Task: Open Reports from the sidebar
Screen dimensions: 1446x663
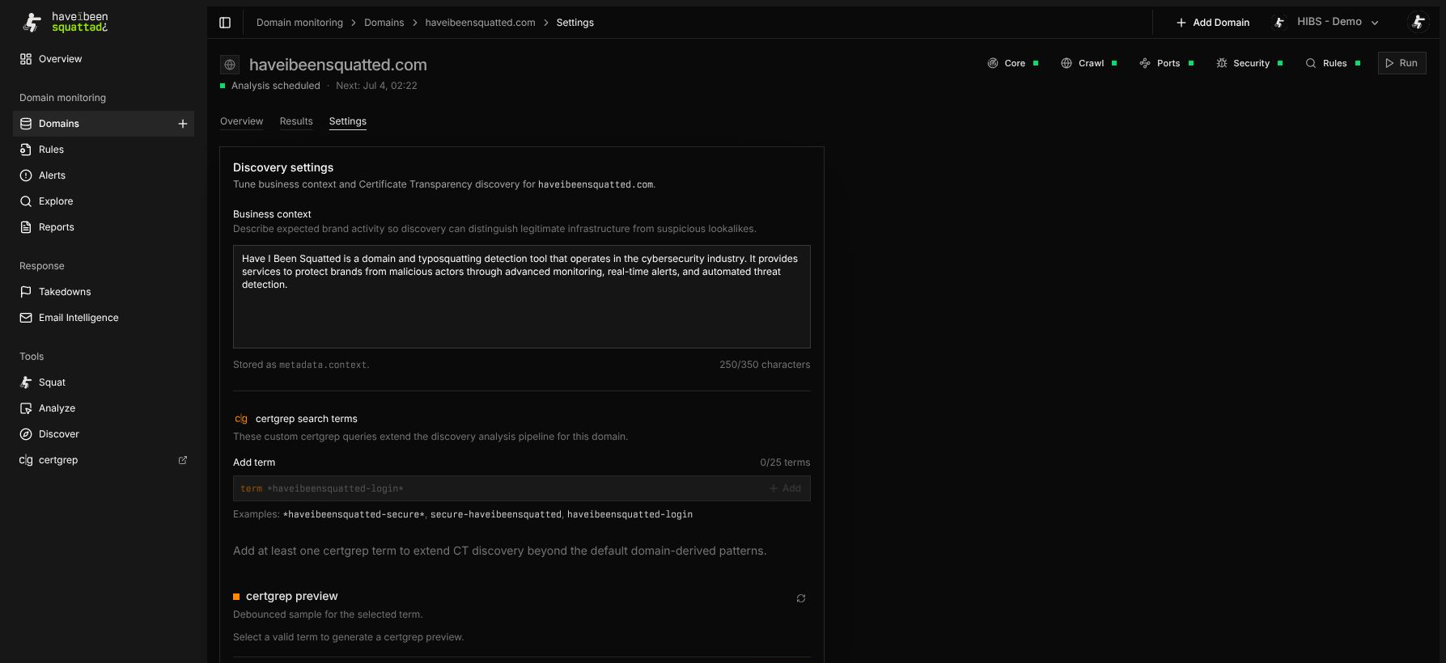Action: tap(104, 227)
